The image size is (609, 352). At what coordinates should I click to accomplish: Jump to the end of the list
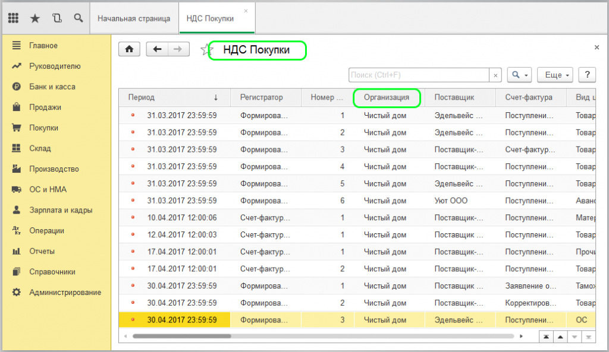[588, 337]
